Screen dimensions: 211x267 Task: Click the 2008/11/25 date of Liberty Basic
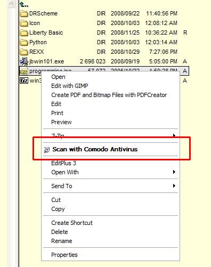[125, 33]
